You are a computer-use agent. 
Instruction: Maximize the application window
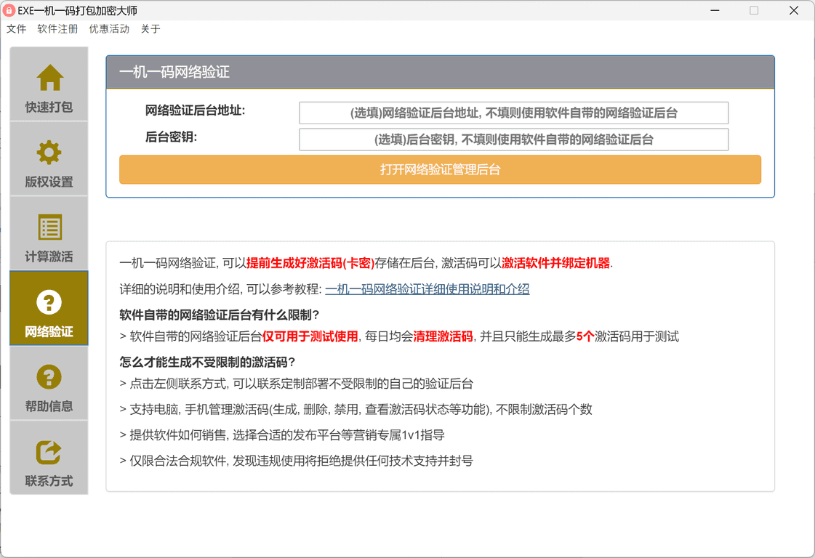coord(754,11)
